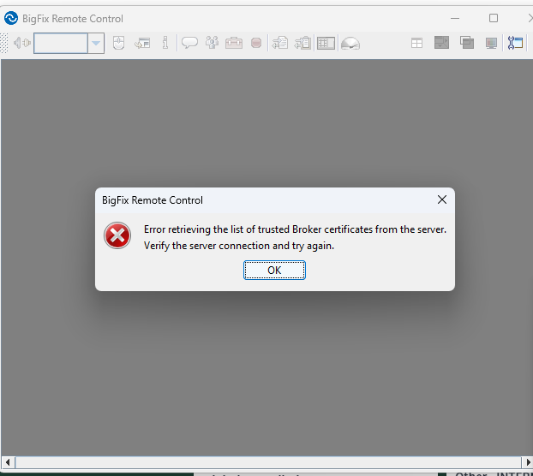The height and width of the screenshot is (476, 533).
Task: Open the session information icon
Action: click(x=165, y=43)
